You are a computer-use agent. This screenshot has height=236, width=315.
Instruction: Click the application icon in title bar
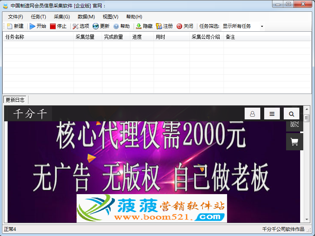(x=5, y=5)
